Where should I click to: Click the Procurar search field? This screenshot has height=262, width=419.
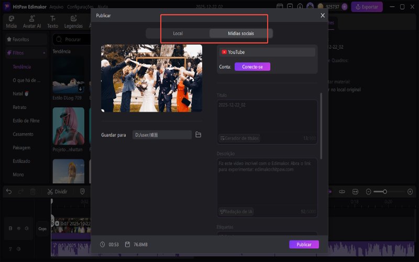[x=73, y=39]
